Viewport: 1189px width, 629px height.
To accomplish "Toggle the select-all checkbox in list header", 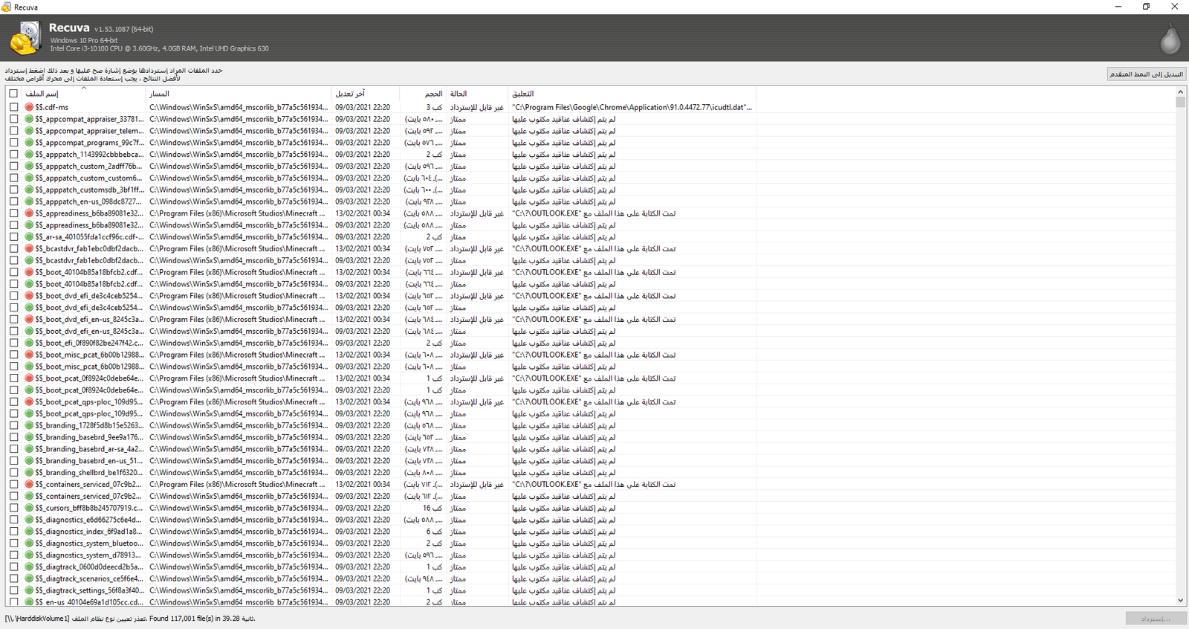I will click(x=13, y=94).
